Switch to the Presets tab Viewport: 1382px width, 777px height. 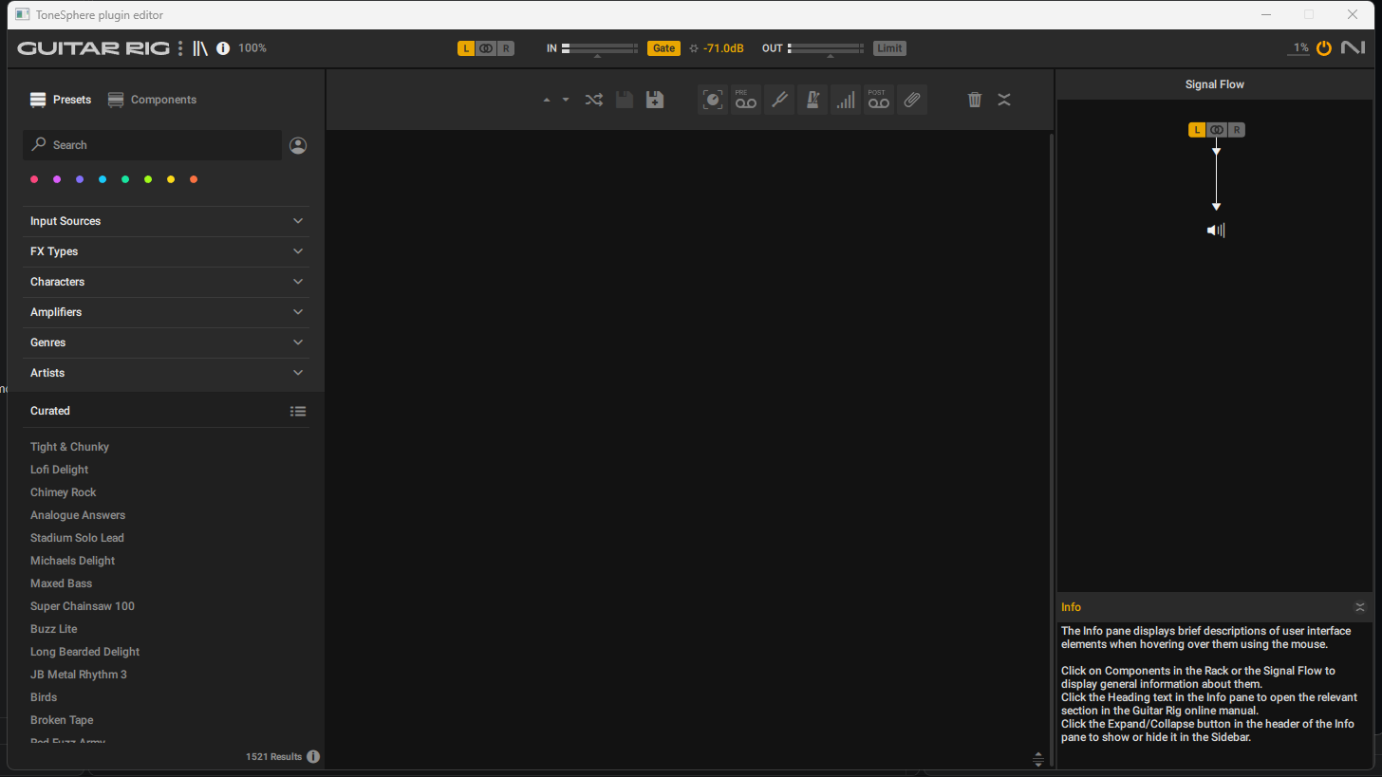pos(61,100)
